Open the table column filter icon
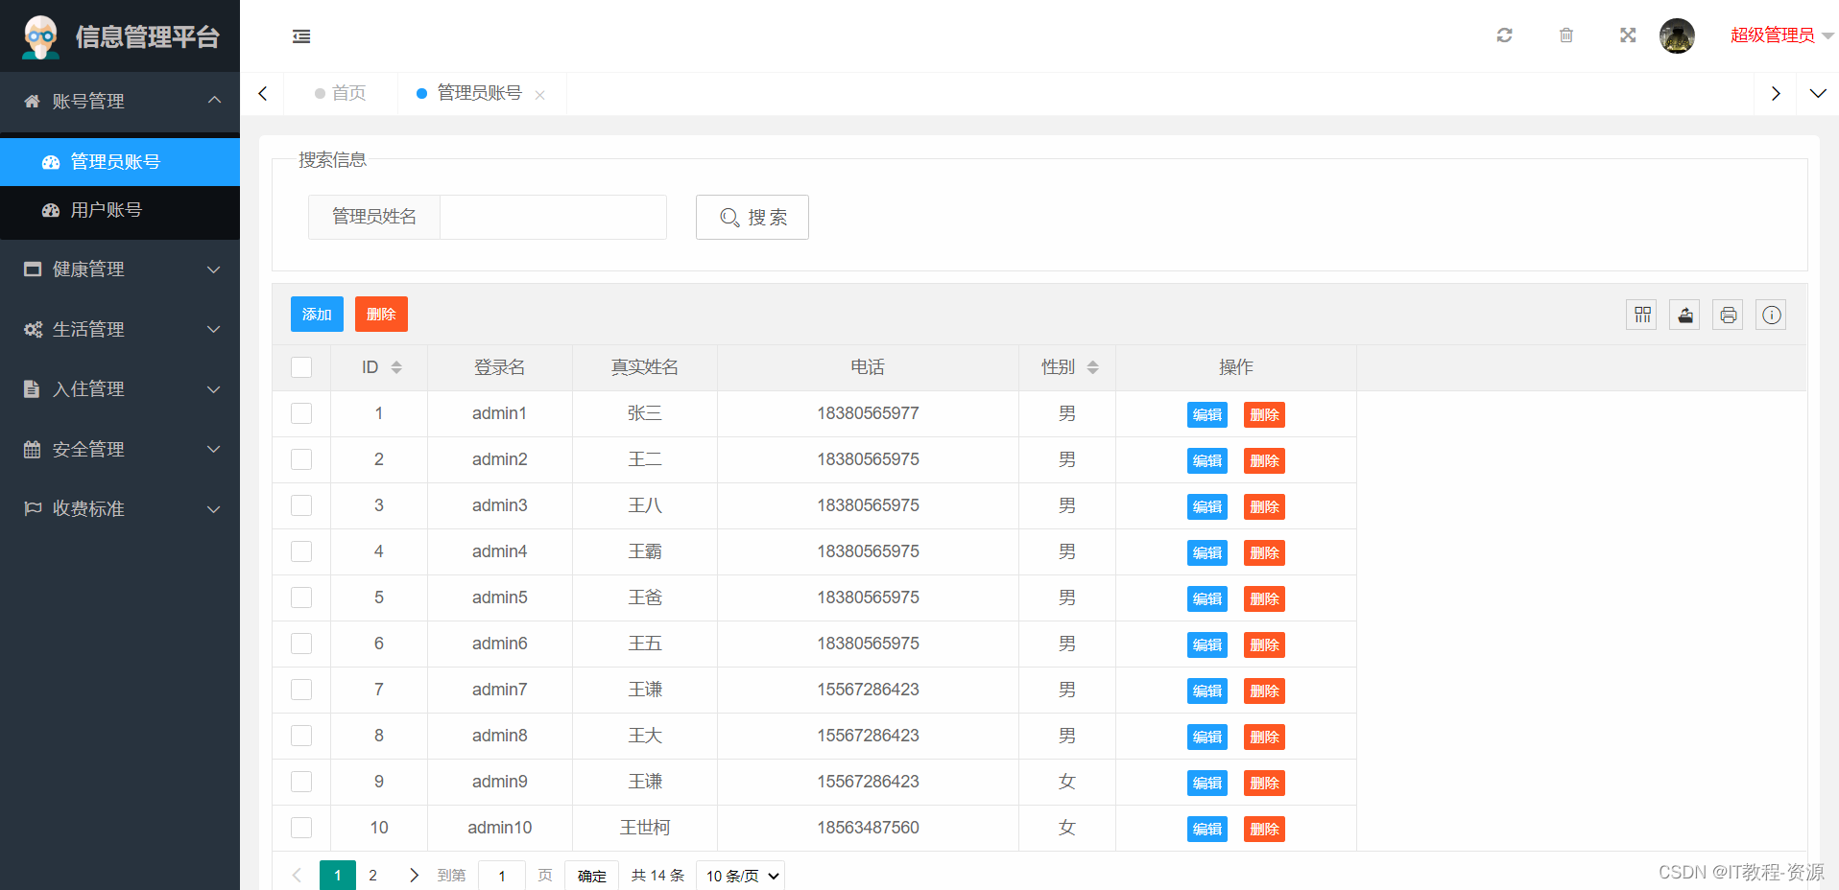 1642,315
